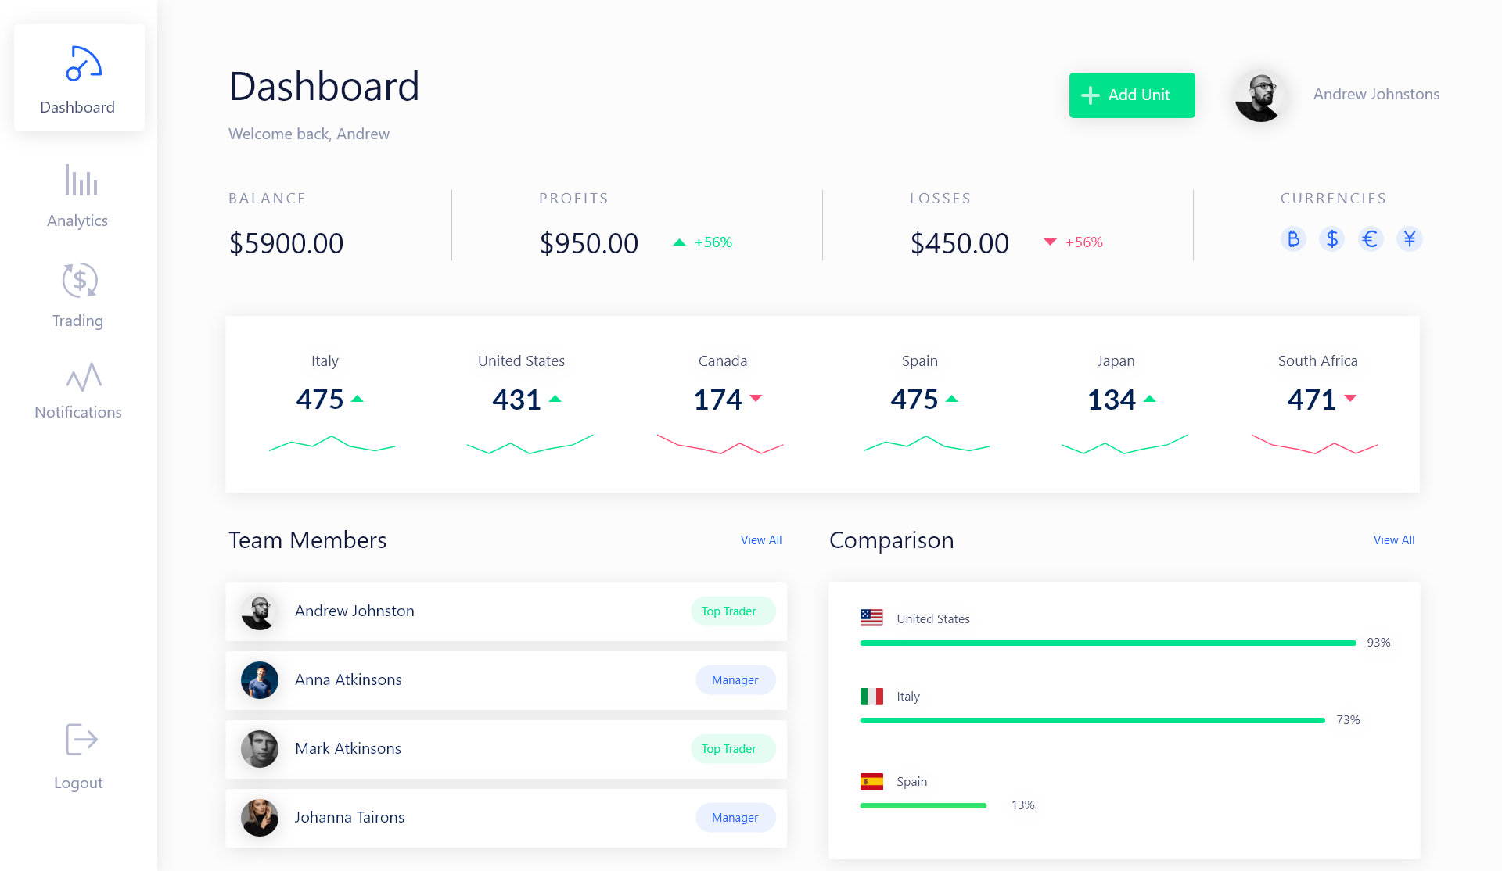Click the Add Unit button
This screenshot has height=871, width=1502.
click(x=1131, y=95)
